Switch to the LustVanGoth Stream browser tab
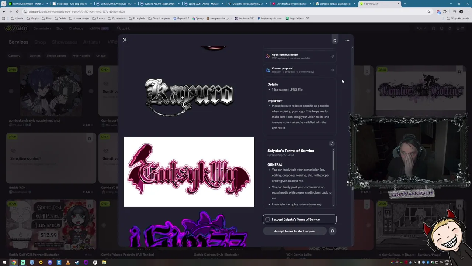This screenshot has height=266, width=472. click(x=28, y=4)
